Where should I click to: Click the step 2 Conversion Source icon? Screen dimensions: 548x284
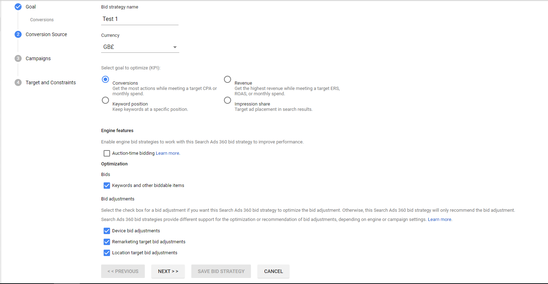point(18,34)
